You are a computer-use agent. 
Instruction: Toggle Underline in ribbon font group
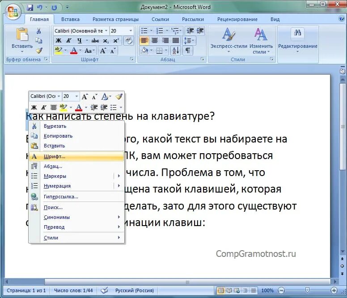click(80, 41)
